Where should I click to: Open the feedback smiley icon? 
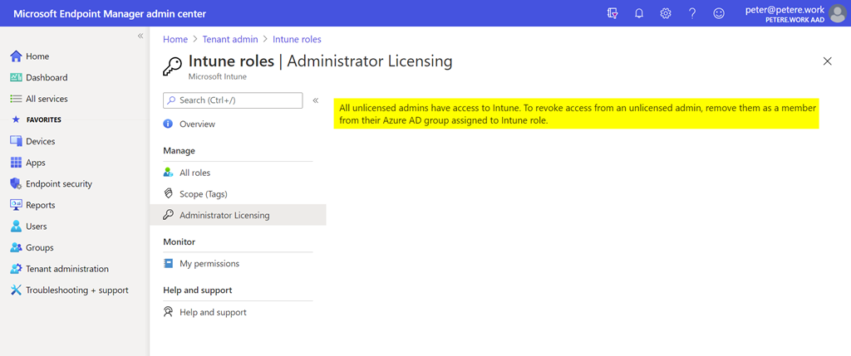click(719, 13)
